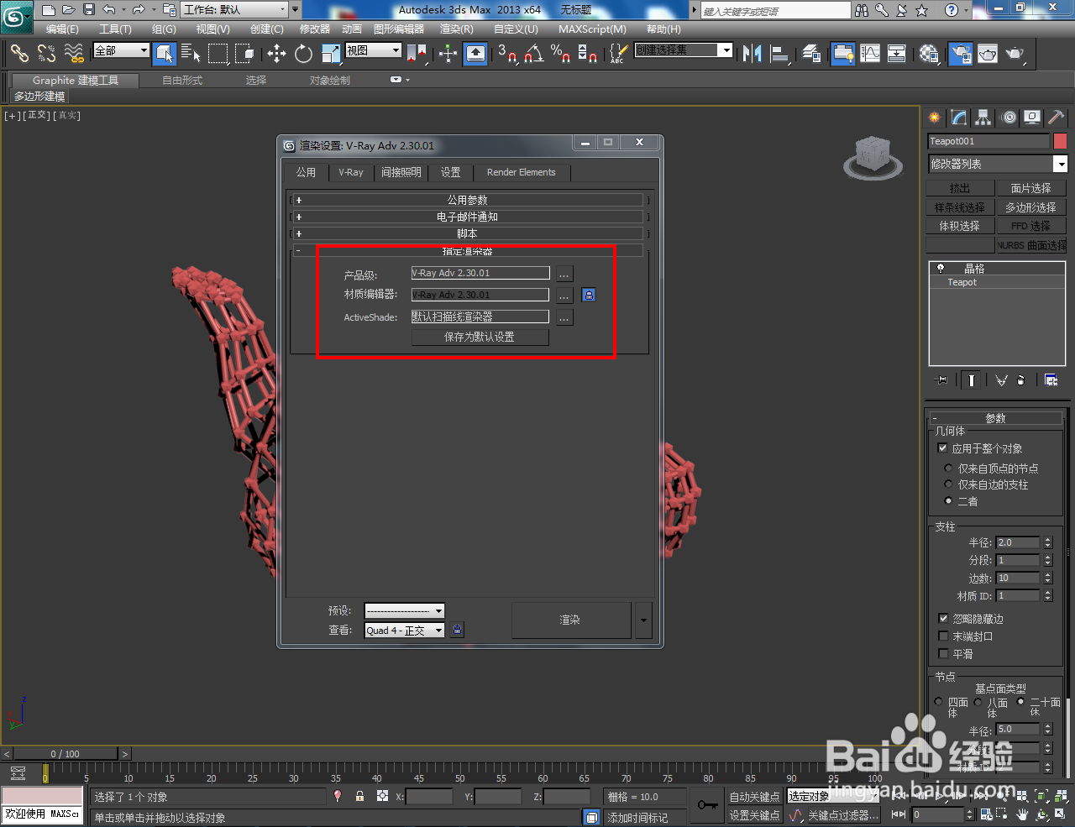The image size is (1075, 827).
Task: Open the 预设 dropdown in render dialog
Action: coord(404,610)
